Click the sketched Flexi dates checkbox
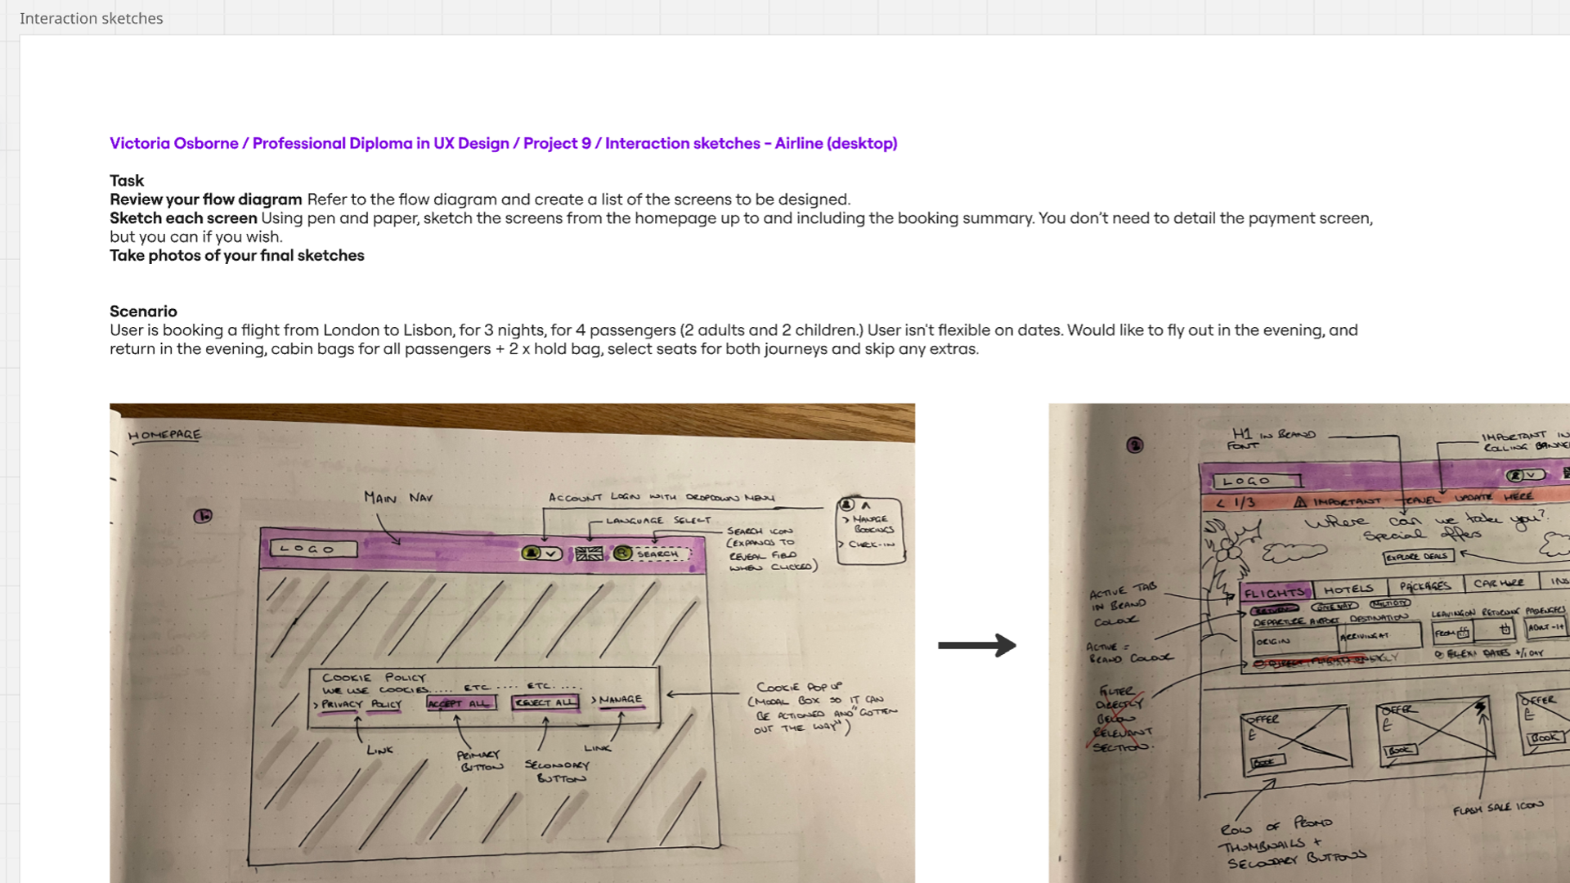 click(x=1439, y=654)
